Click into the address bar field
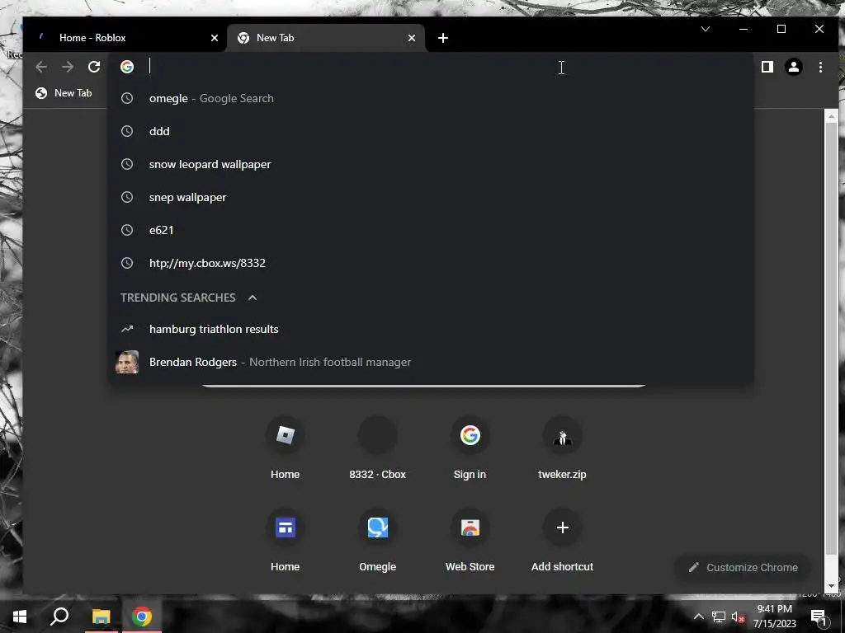Screen dimensions: 845x633 [431, 67]
